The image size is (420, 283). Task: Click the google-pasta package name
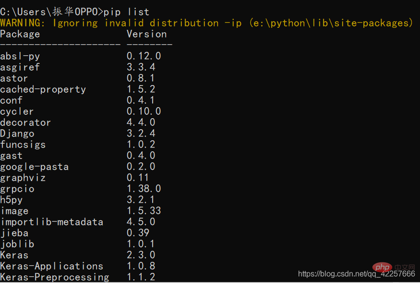[34, 167]
